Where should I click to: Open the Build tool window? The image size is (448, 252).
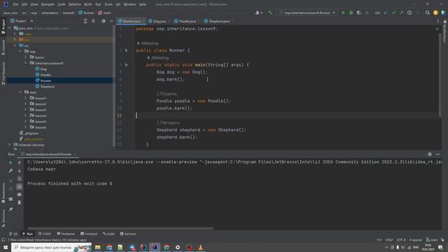coord(108,234)
